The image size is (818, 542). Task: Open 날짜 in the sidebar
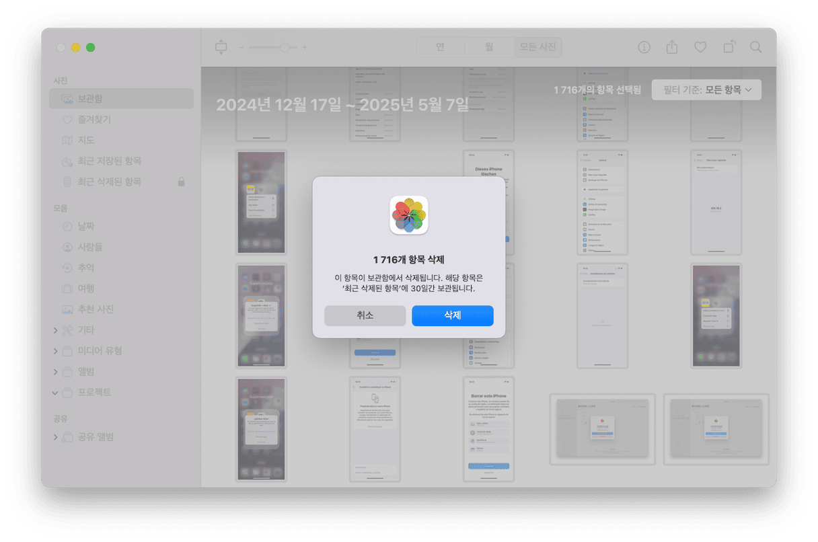(121, 226)
